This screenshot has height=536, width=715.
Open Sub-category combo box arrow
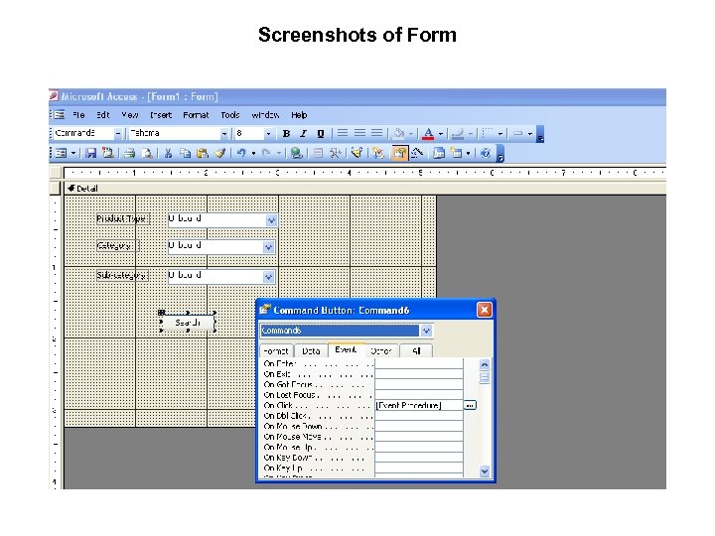[x=268, y=277]
